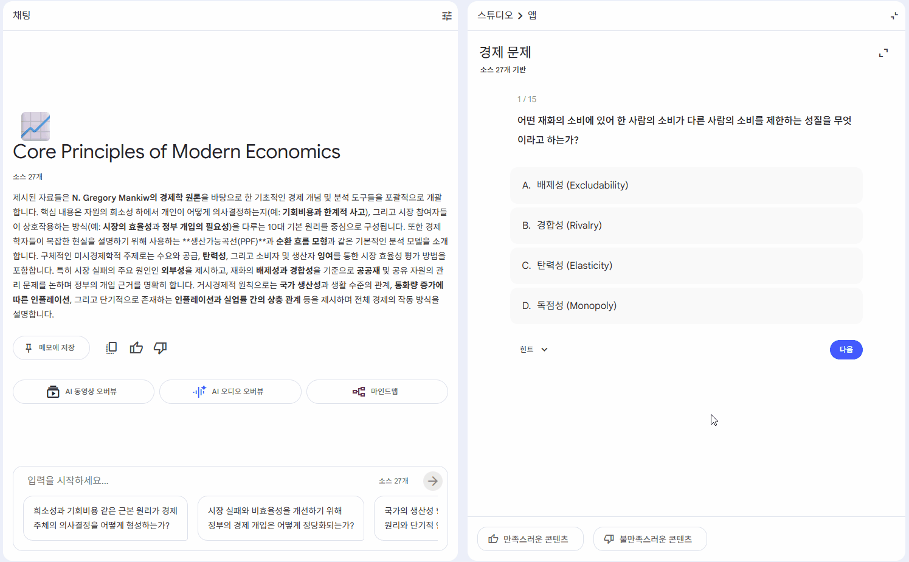
Task: Expand the 경제 문제 quiz to fullscreen
Action: tap(883, 53)
